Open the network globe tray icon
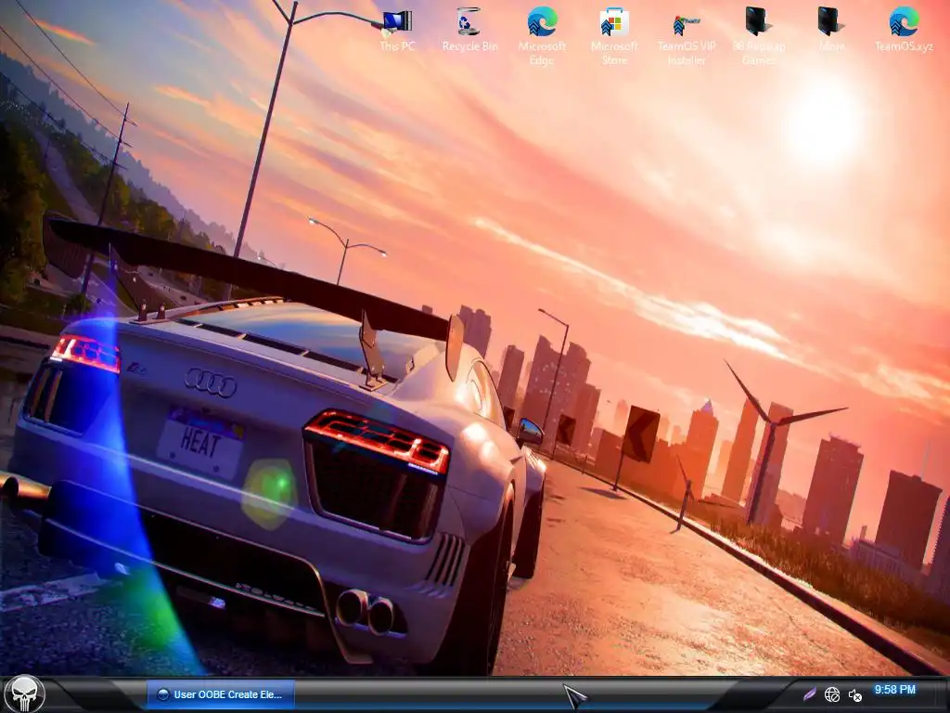 pos(832,694)
